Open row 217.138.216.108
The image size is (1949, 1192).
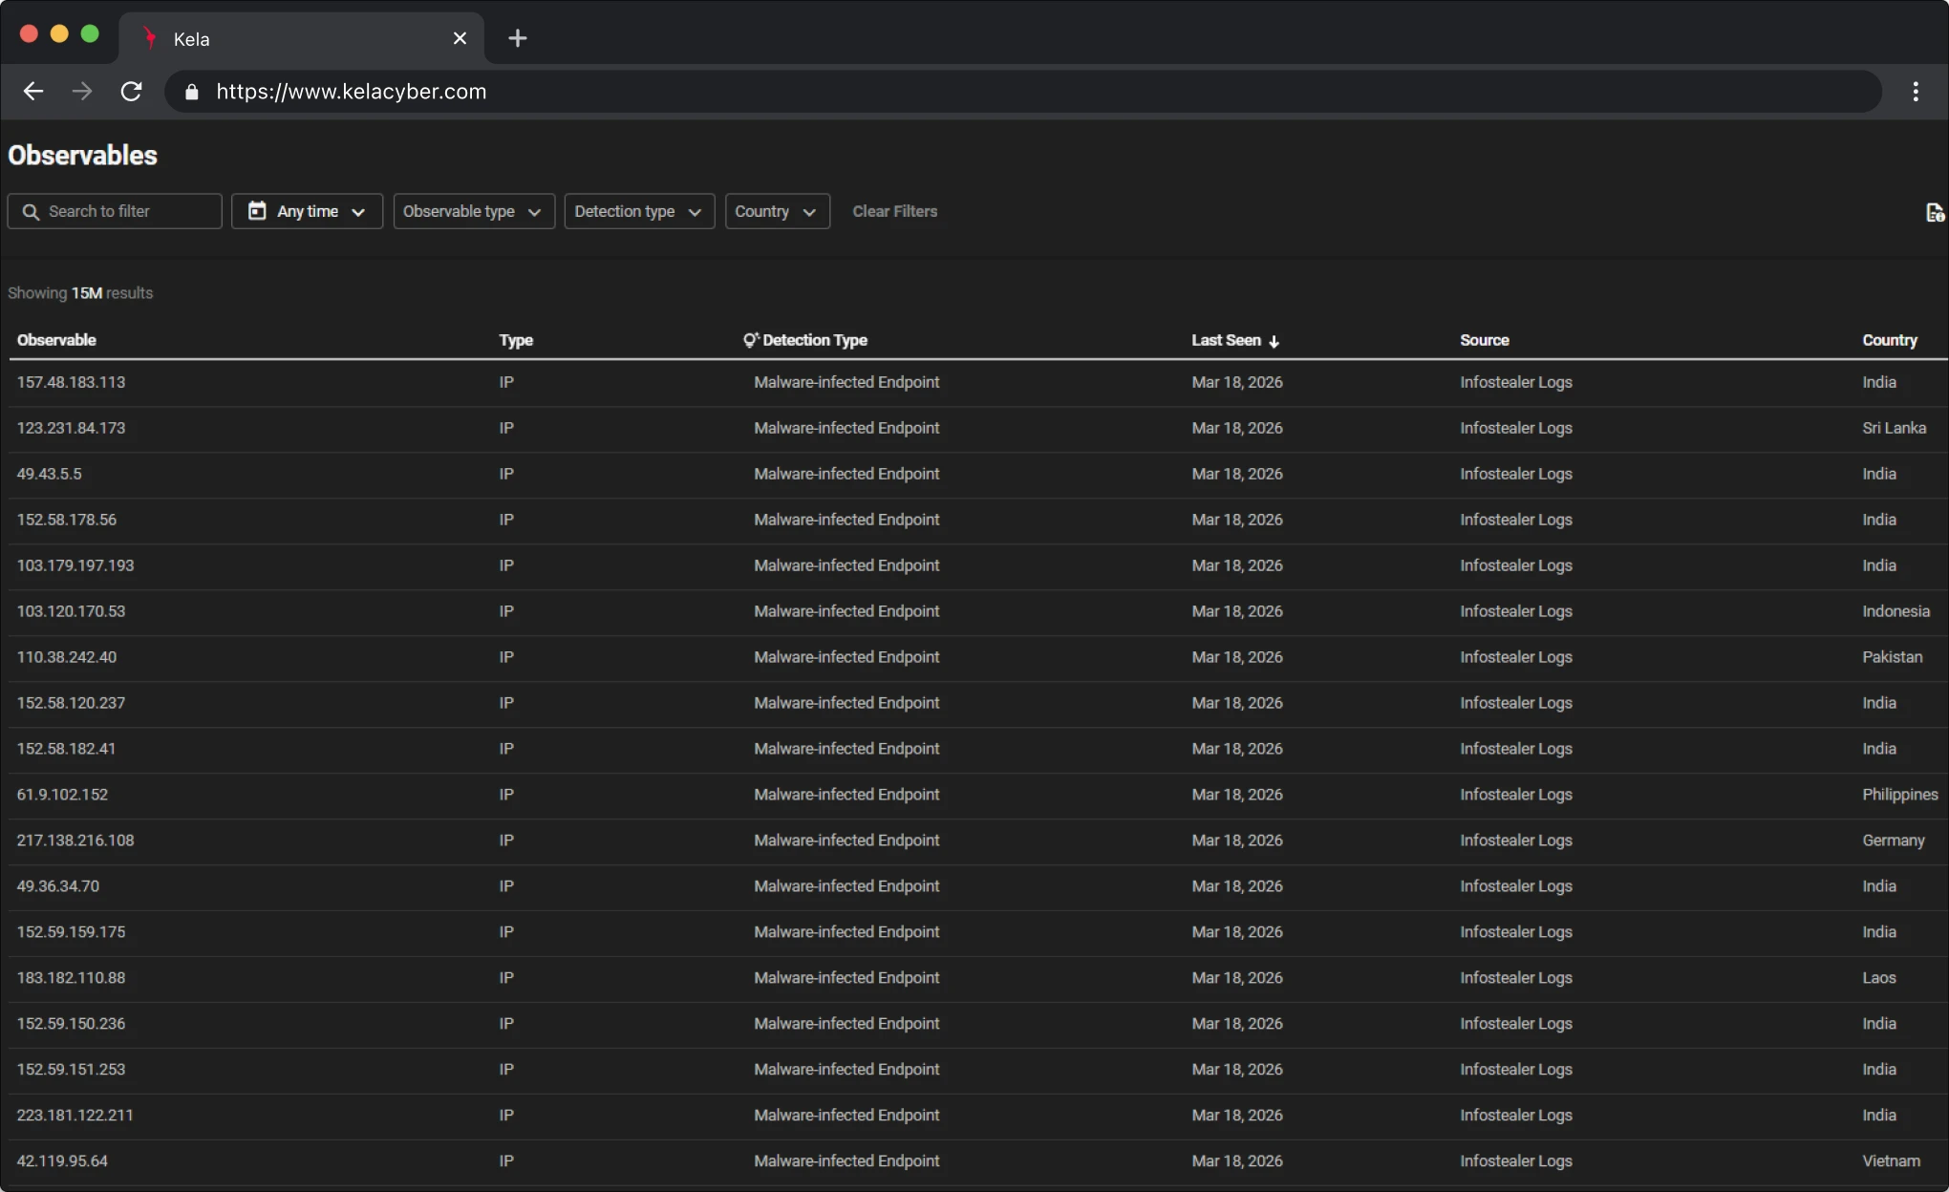coord(978,841)
